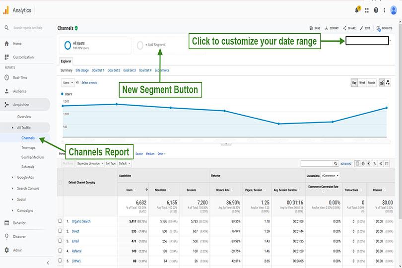The height and width of the screenshot is (268, 402).
Task: Check the (Other) row checkbox
Action: (x=60, y=261)
